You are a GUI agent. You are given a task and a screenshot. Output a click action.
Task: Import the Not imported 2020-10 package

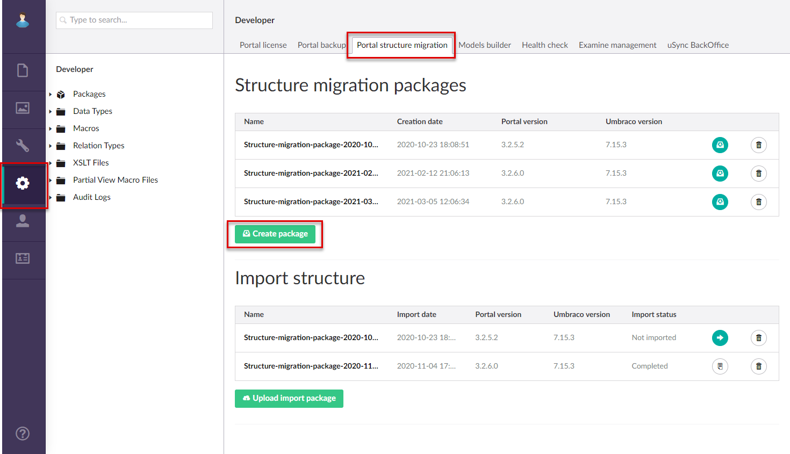click(720, 337)
